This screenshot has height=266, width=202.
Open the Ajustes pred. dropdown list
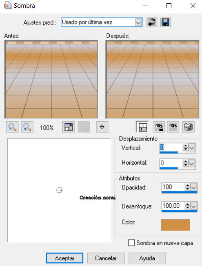tap(139, 22)
